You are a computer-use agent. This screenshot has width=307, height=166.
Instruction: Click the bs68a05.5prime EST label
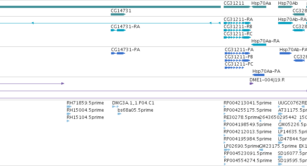point(135,110)
